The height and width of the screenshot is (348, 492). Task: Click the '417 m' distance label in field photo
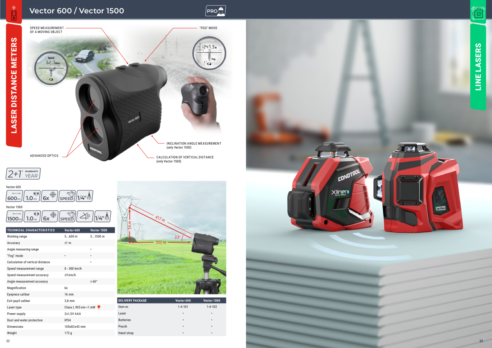[x=160, y=218]
